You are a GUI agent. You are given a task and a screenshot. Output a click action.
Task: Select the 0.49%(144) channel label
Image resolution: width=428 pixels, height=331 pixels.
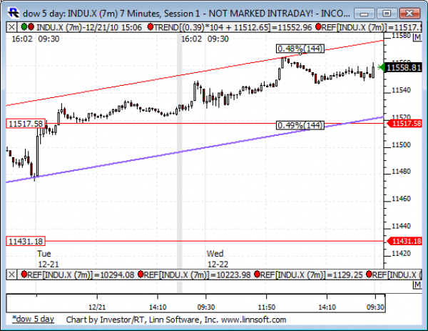[x=300, y=125]
